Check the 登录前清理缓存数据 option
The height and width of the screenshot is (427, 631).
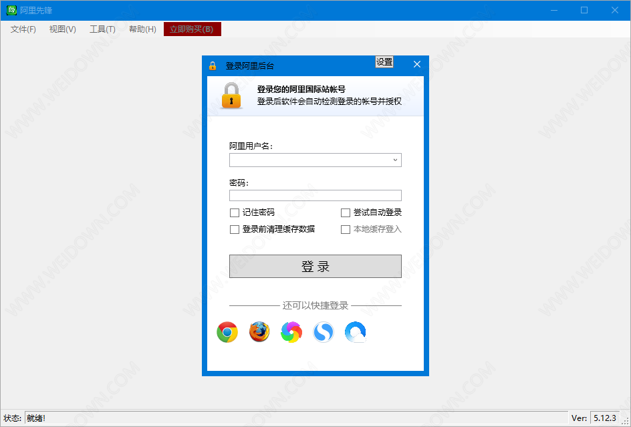tap(235, 229)
